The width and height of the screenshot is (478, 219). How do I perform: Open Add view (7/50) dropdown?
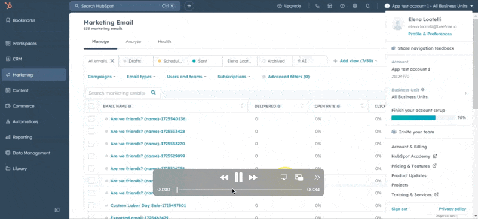point(355,61)
